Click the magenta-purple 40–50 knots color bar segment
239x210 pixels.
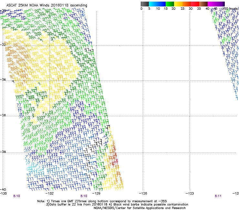216,4
